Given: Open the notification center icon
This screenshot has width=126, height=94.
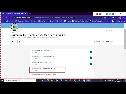Looking at the screenshot, I should [123, 80].
